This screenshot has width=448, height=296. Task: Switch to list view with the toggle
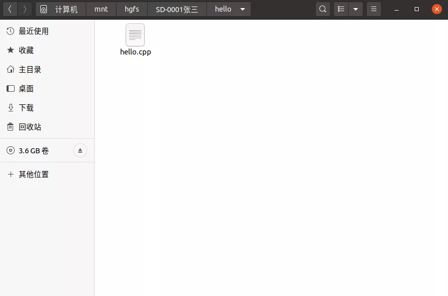(341, 9)
